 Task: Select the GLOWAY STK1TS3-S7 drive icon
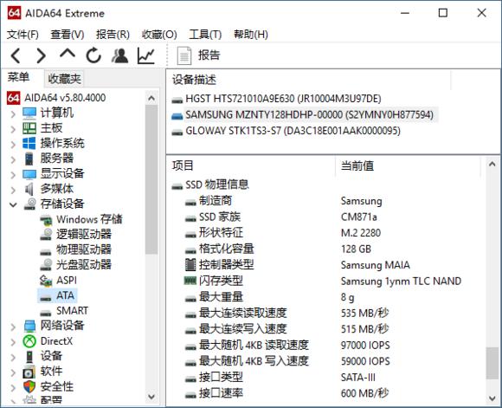coord(177,132)
